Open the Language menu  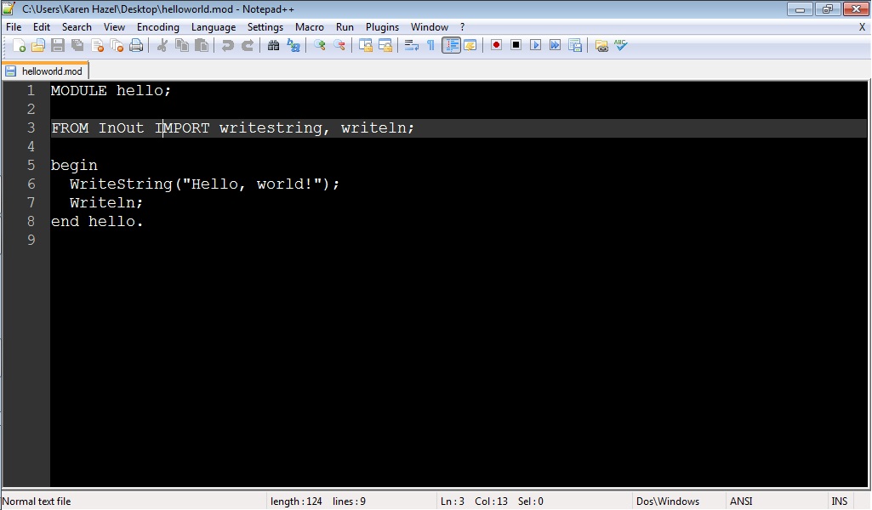click(x=214, y=26)
